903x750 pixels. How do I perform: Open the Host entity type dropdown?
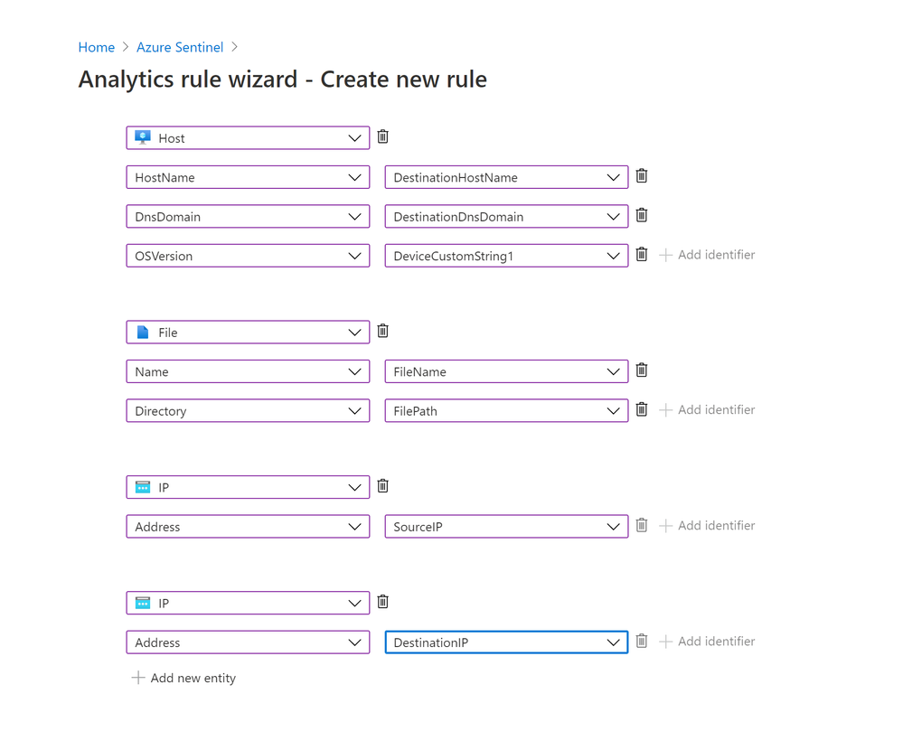pos(248,138)
